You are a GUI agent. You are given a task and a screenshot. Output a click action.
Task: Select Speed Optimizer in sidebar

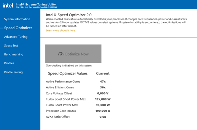[x=18, y=28]
